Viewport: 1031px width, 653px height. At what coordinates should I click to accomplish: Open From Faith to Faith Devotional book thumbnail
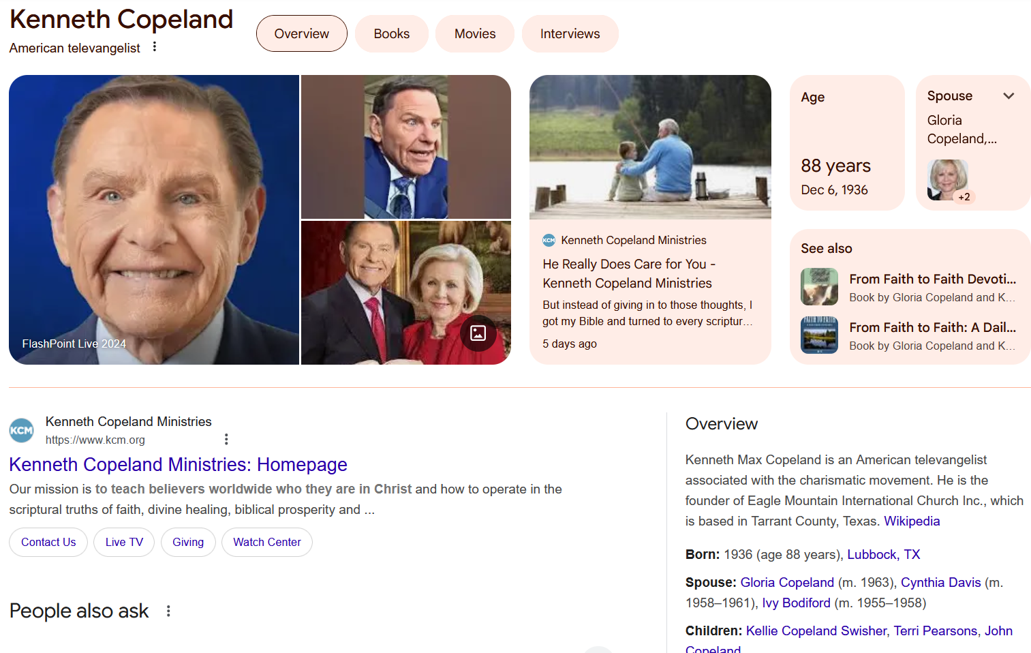click(x=819, y=286)
